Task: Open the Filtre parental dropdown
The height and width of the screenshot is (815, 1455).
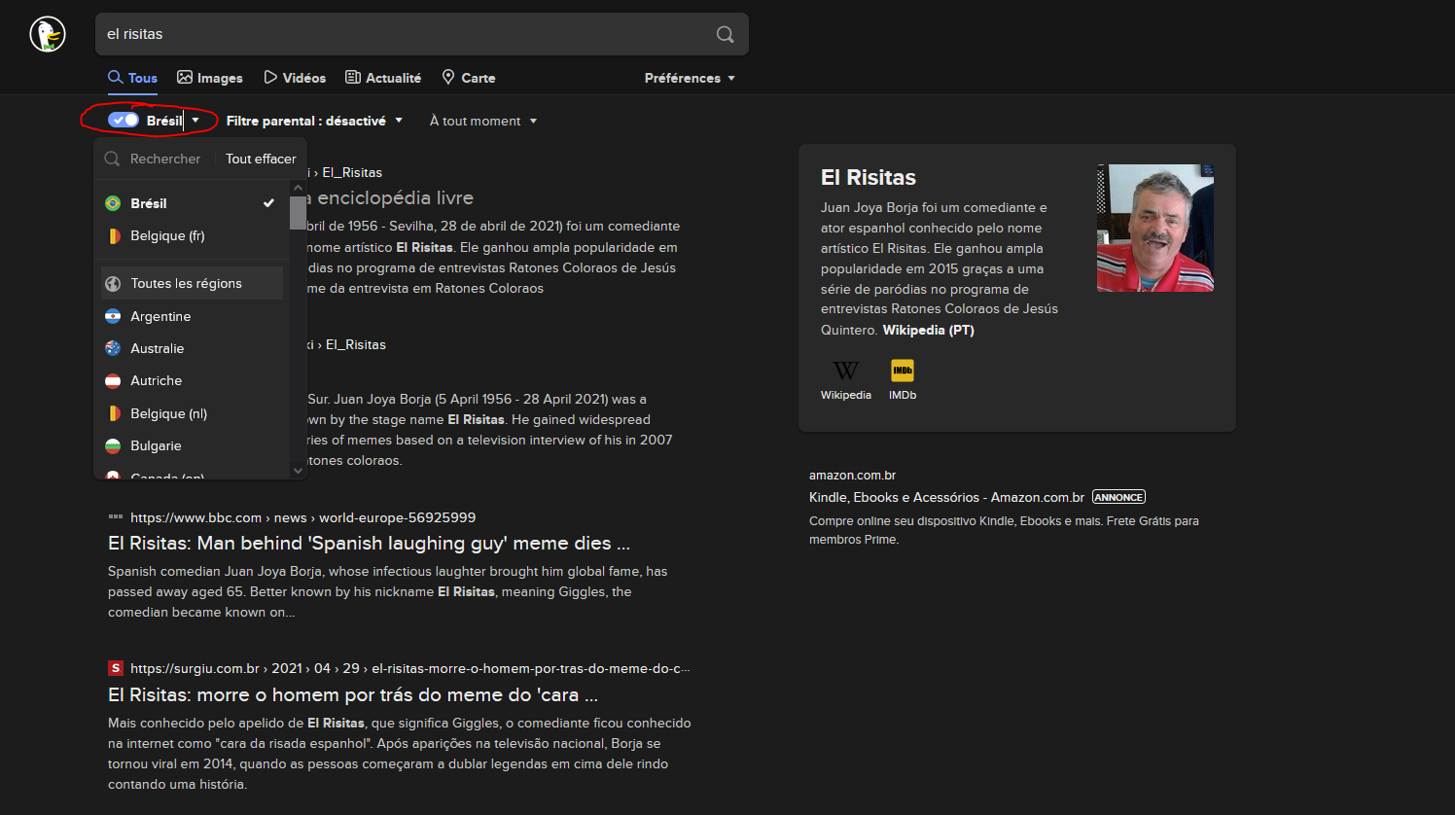Action: pyautogui.click(x=314, y=121)
